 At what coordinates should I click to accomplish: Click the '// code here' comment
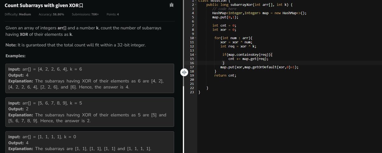tap(224, 9)
